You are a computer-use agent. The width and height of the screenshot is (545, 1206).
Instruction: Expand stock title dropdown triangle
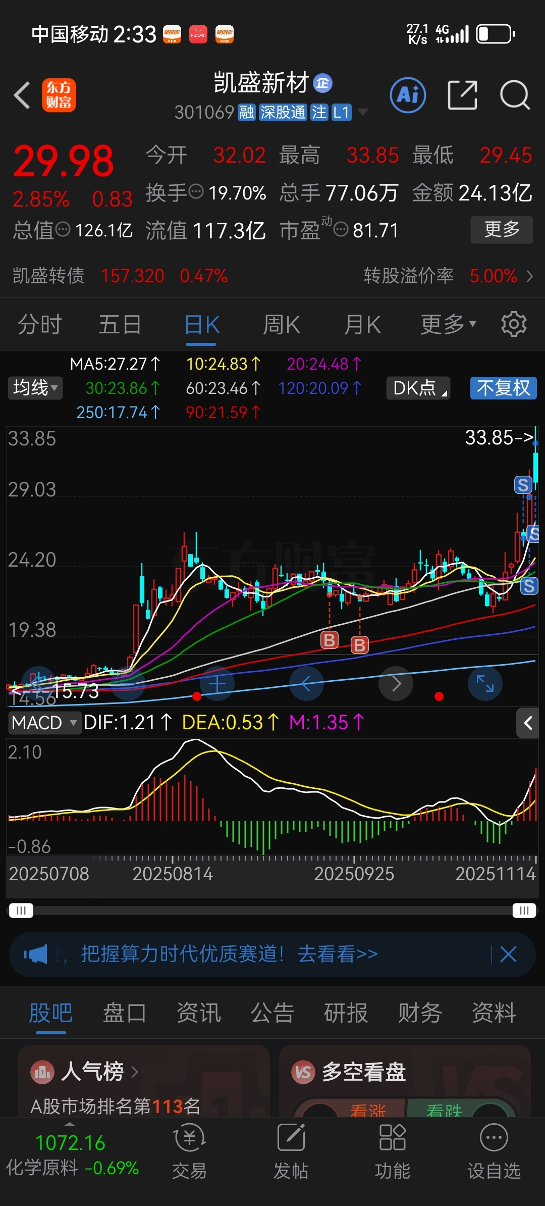pos(363,112)
